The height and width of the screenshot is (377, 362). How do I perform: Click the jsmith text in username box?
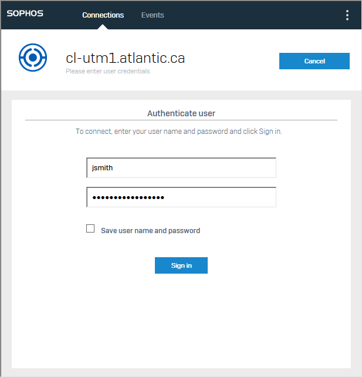click(102, 168)
